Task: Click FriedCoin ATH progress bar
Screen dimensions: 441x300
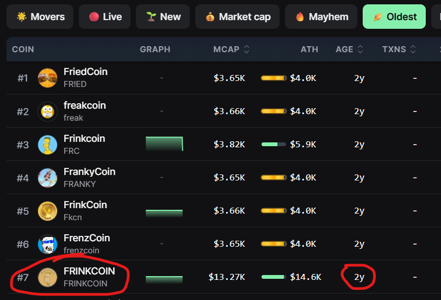Action: (x=274, y=78)
